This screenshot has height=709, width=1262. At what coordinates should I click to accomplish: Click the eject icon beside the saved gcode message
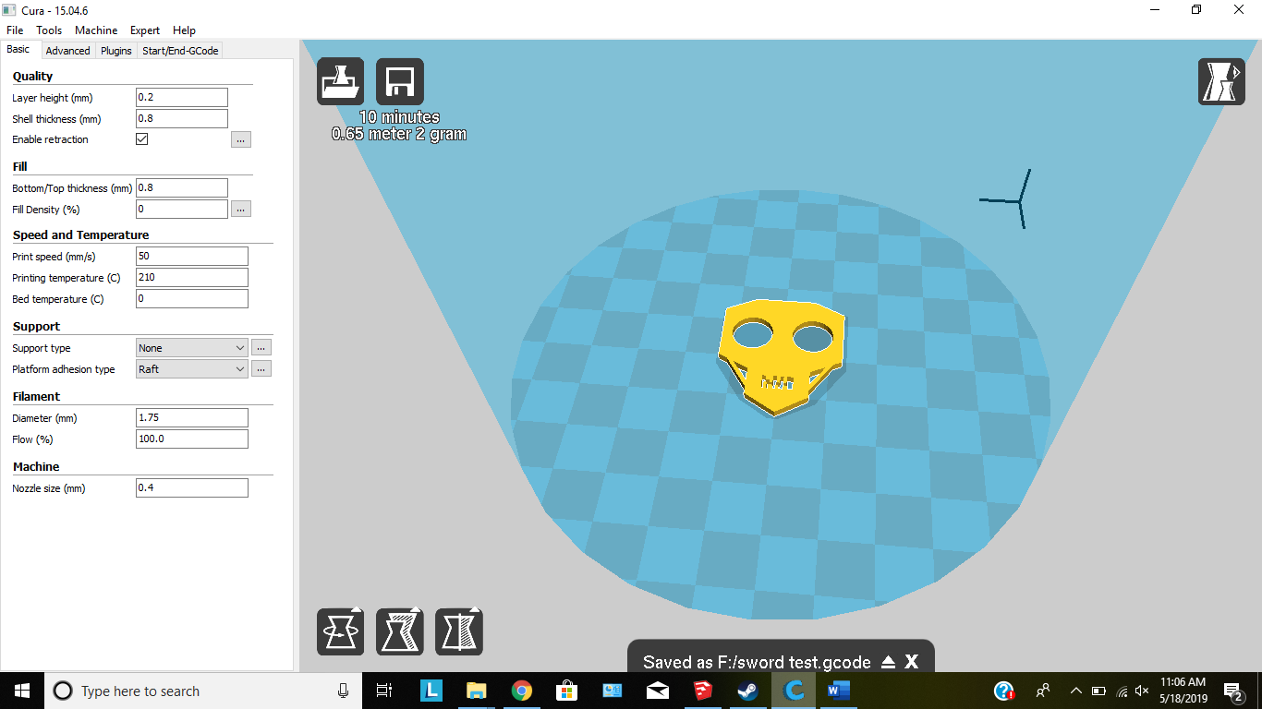[x=888, y=661]
